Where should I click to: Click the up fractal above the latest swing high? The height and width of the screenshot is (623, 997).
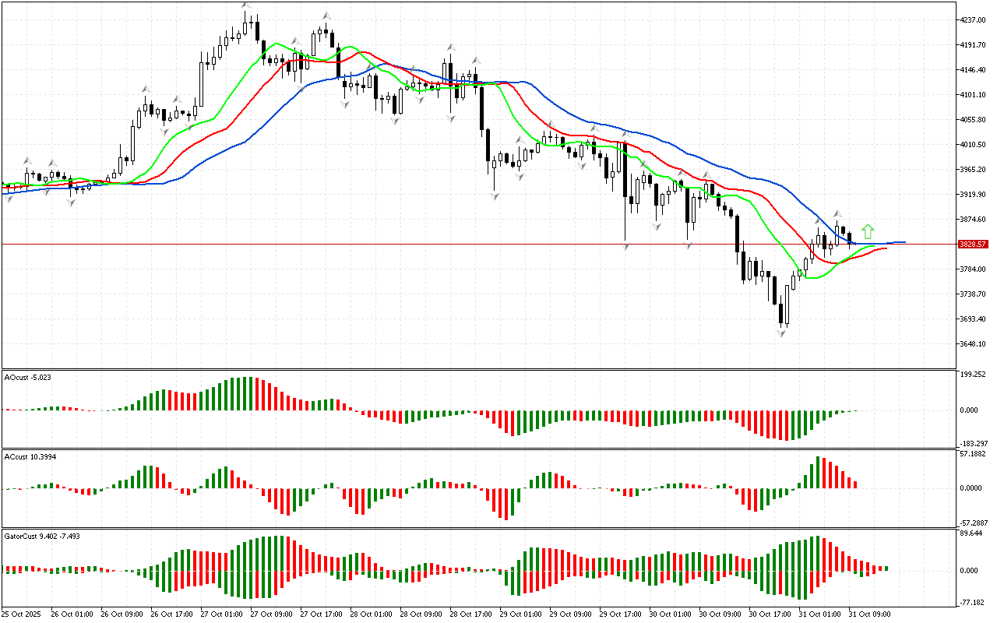838,213
